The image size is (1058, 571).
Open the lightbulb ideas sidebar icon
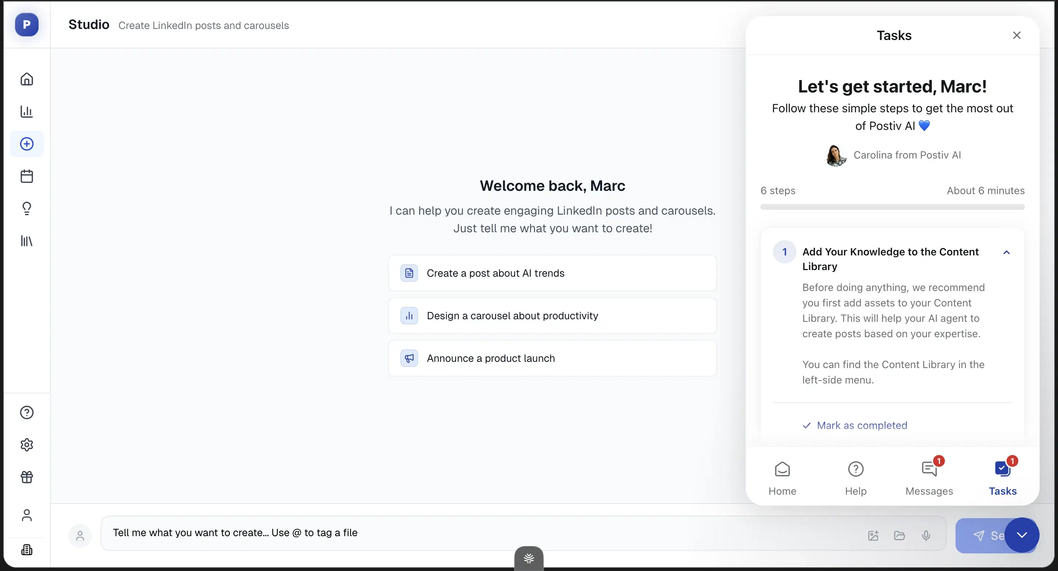27,208
